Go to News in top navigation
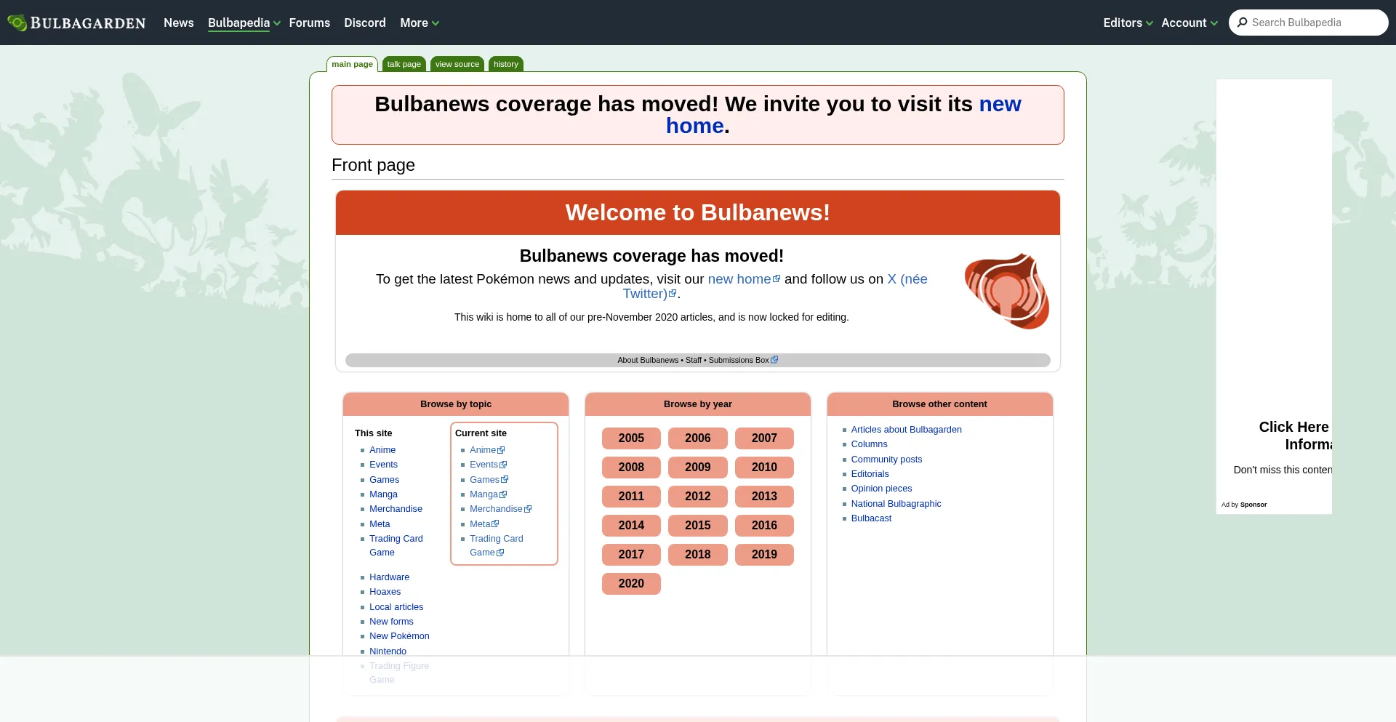The width and height of the screenshot is (1396, 722). click(179, 23)
